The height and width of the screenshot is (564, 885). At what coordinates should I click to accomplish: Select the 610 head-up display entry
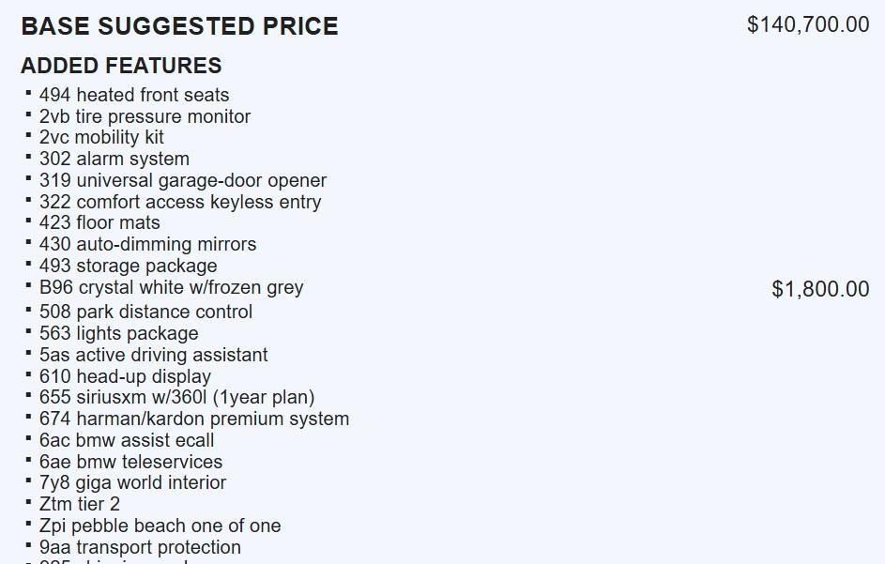point(125,376)
